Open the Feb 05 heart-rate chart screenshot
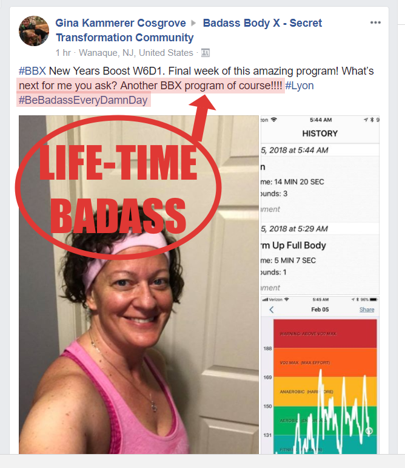Image resolution: width=405 pixels, height=468 pixels. (x=320, y=375)
